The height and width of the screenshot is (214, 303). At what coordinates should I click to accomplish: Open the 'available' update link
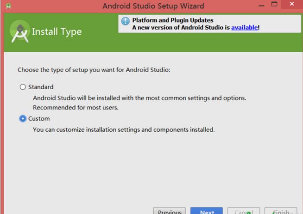pyautogui.click(x=245, y=28)
